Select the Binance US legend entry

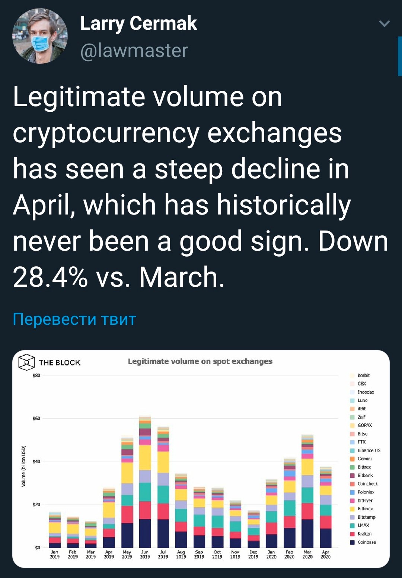(365, 450)
